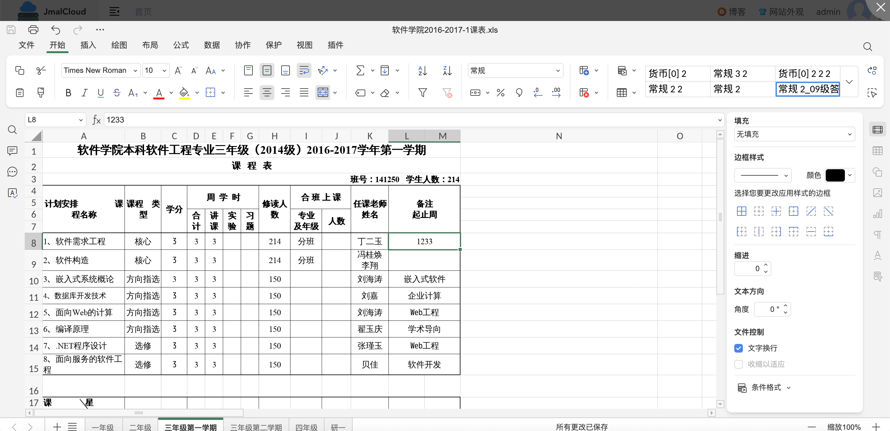Open the 插入 ribbon tab
This screenshot has height=431, width=890.
pyautogui.click(x=88, y=45)
